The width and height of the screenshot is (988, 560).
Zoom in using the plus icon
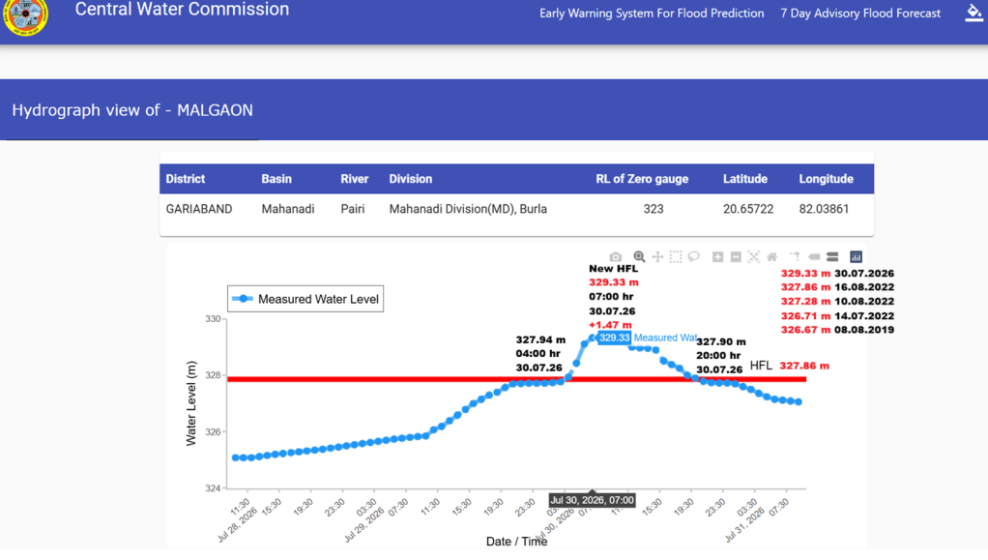pyautogui.click(x=717, y=256)
